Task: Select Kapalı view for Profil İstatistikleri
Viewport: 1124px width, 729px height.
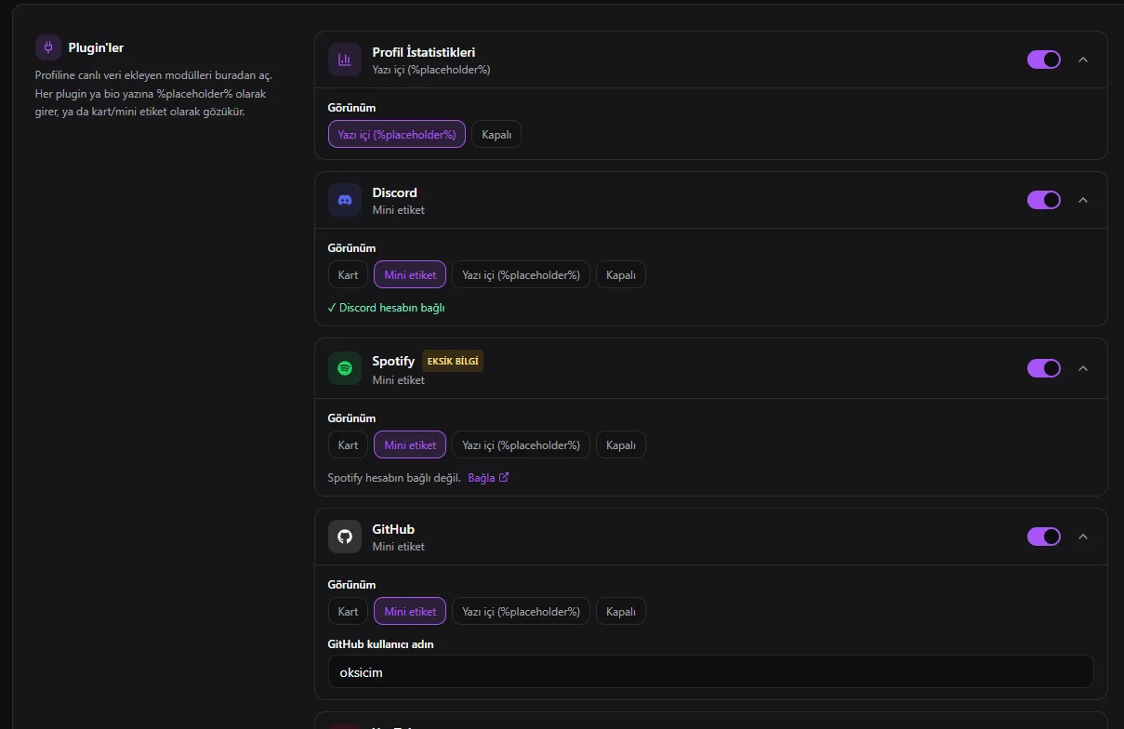Action: pyautogui.click(x=496, y=134)
